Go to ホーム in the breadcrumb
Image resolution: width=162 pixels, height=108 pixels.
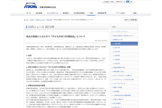click(26, 20)
